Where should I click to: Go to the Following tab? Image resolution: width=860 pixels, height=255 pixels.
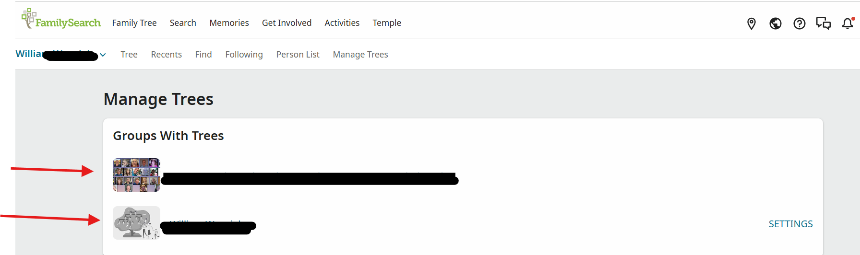point(244,55)
